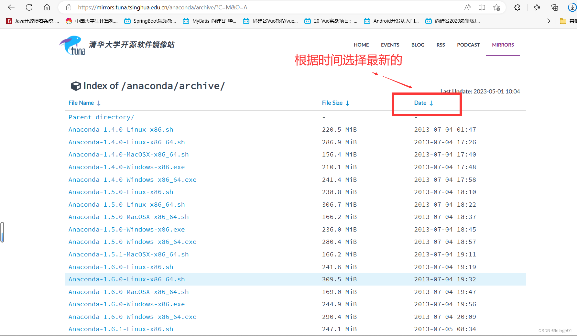The width and height of the screenshot is (577, 336).
Task: Open the browser extensions menu
Action: click(x=517, y=7)
